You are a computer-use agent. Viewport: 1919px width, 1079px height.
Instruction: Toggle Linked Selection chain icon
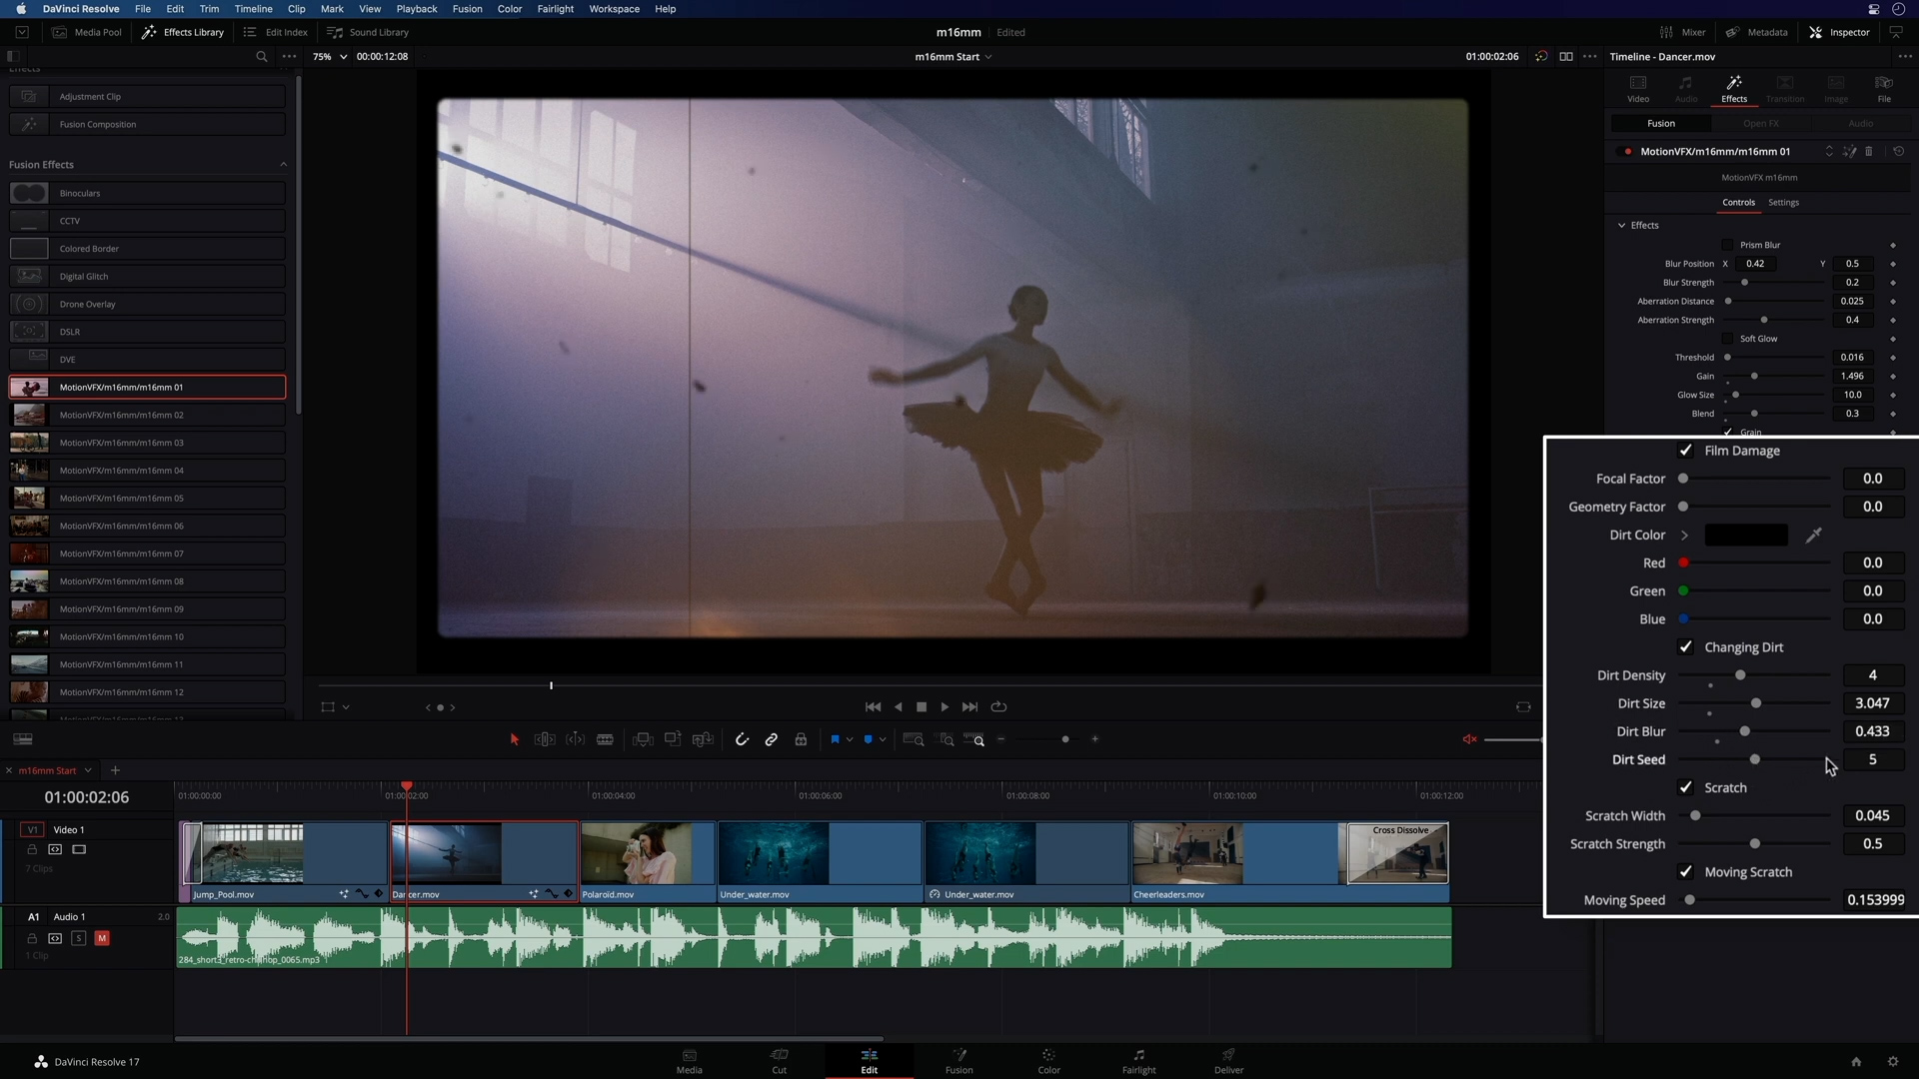(x=772, y=739)
